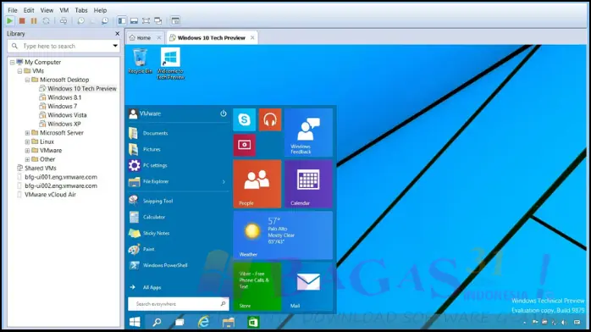Screen dimensions: 591x332
Task: Switch to the Home tab
Action: [x=144, y=37]
